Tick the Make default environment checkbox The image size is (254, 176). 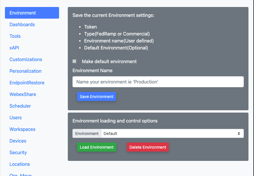tap(74, 61)
